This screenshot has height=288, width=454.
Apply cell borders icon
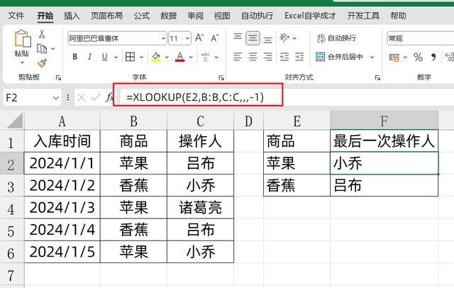point(130,57)
